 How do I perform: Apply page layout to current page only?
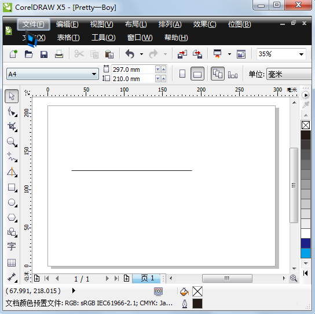pyautogui.click(x=233, y=75)
